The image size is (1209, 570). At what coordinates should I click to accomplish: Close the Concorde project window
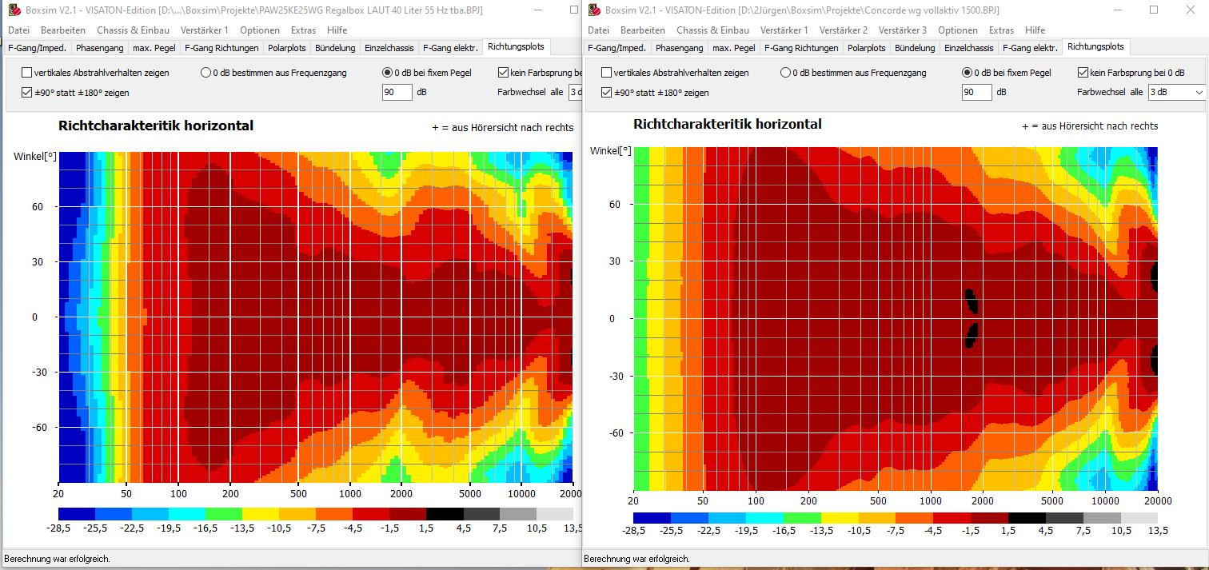click(1190, 10)
